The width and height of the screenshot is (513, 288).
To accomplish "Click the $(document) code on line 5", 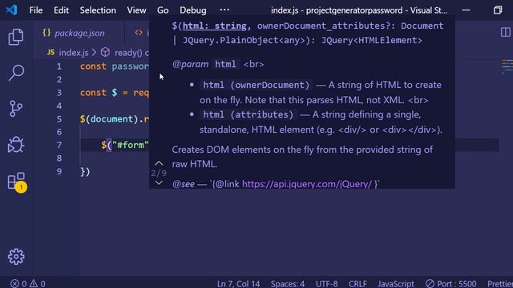I will (109, 119).
